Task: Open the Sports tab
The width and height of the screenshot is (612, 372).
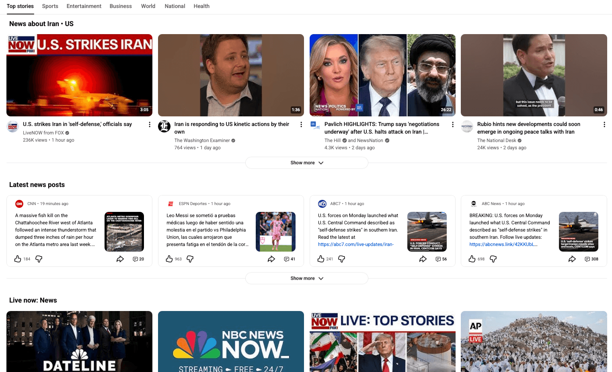Action: 50,6
